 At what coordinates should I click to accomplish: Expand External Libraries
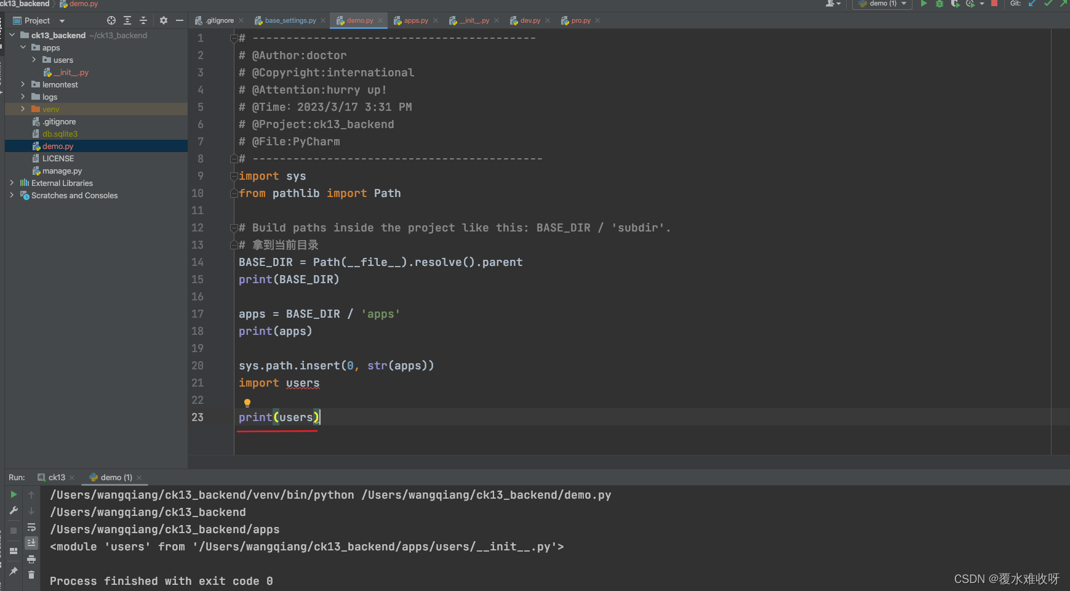click(x=12, y=183)
